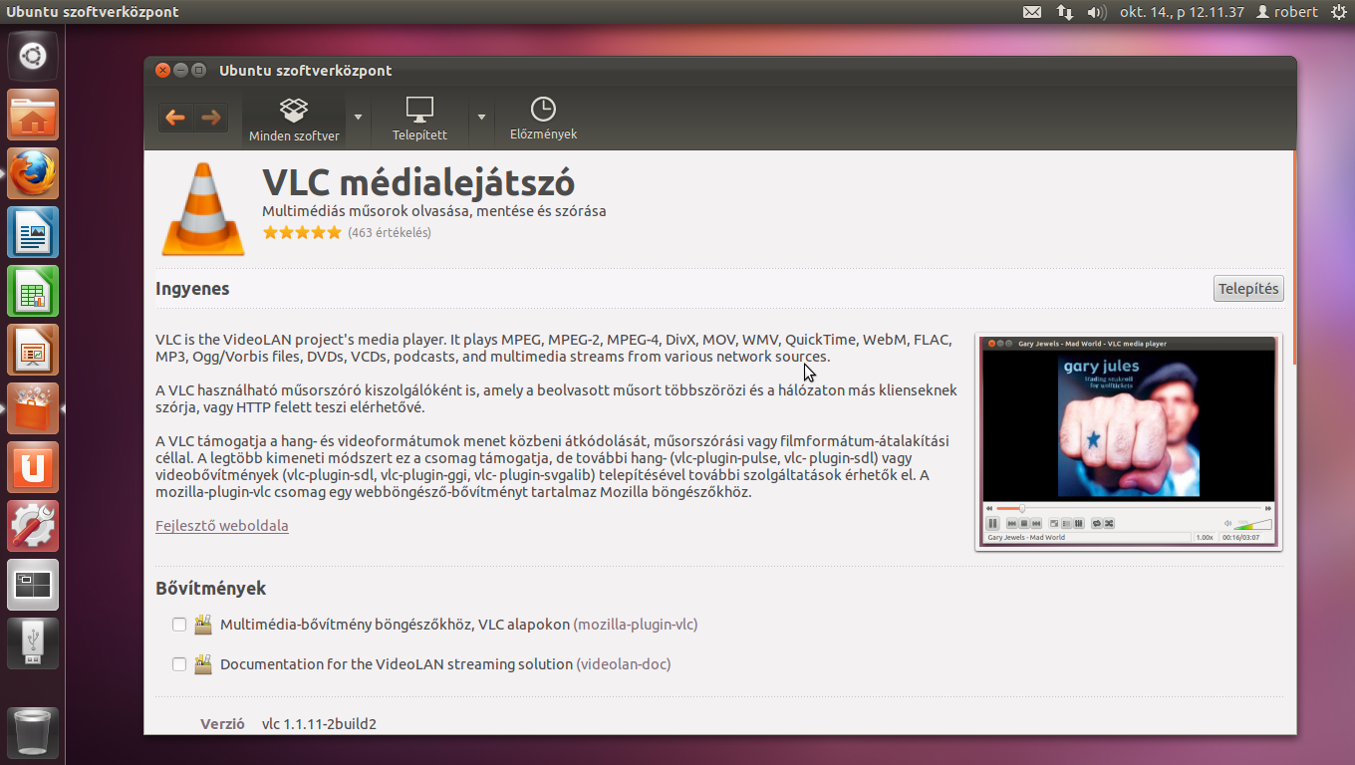This screenshot has height=765, width=1355.
Task: Open the Trash in the launcher
Action: 33,732
